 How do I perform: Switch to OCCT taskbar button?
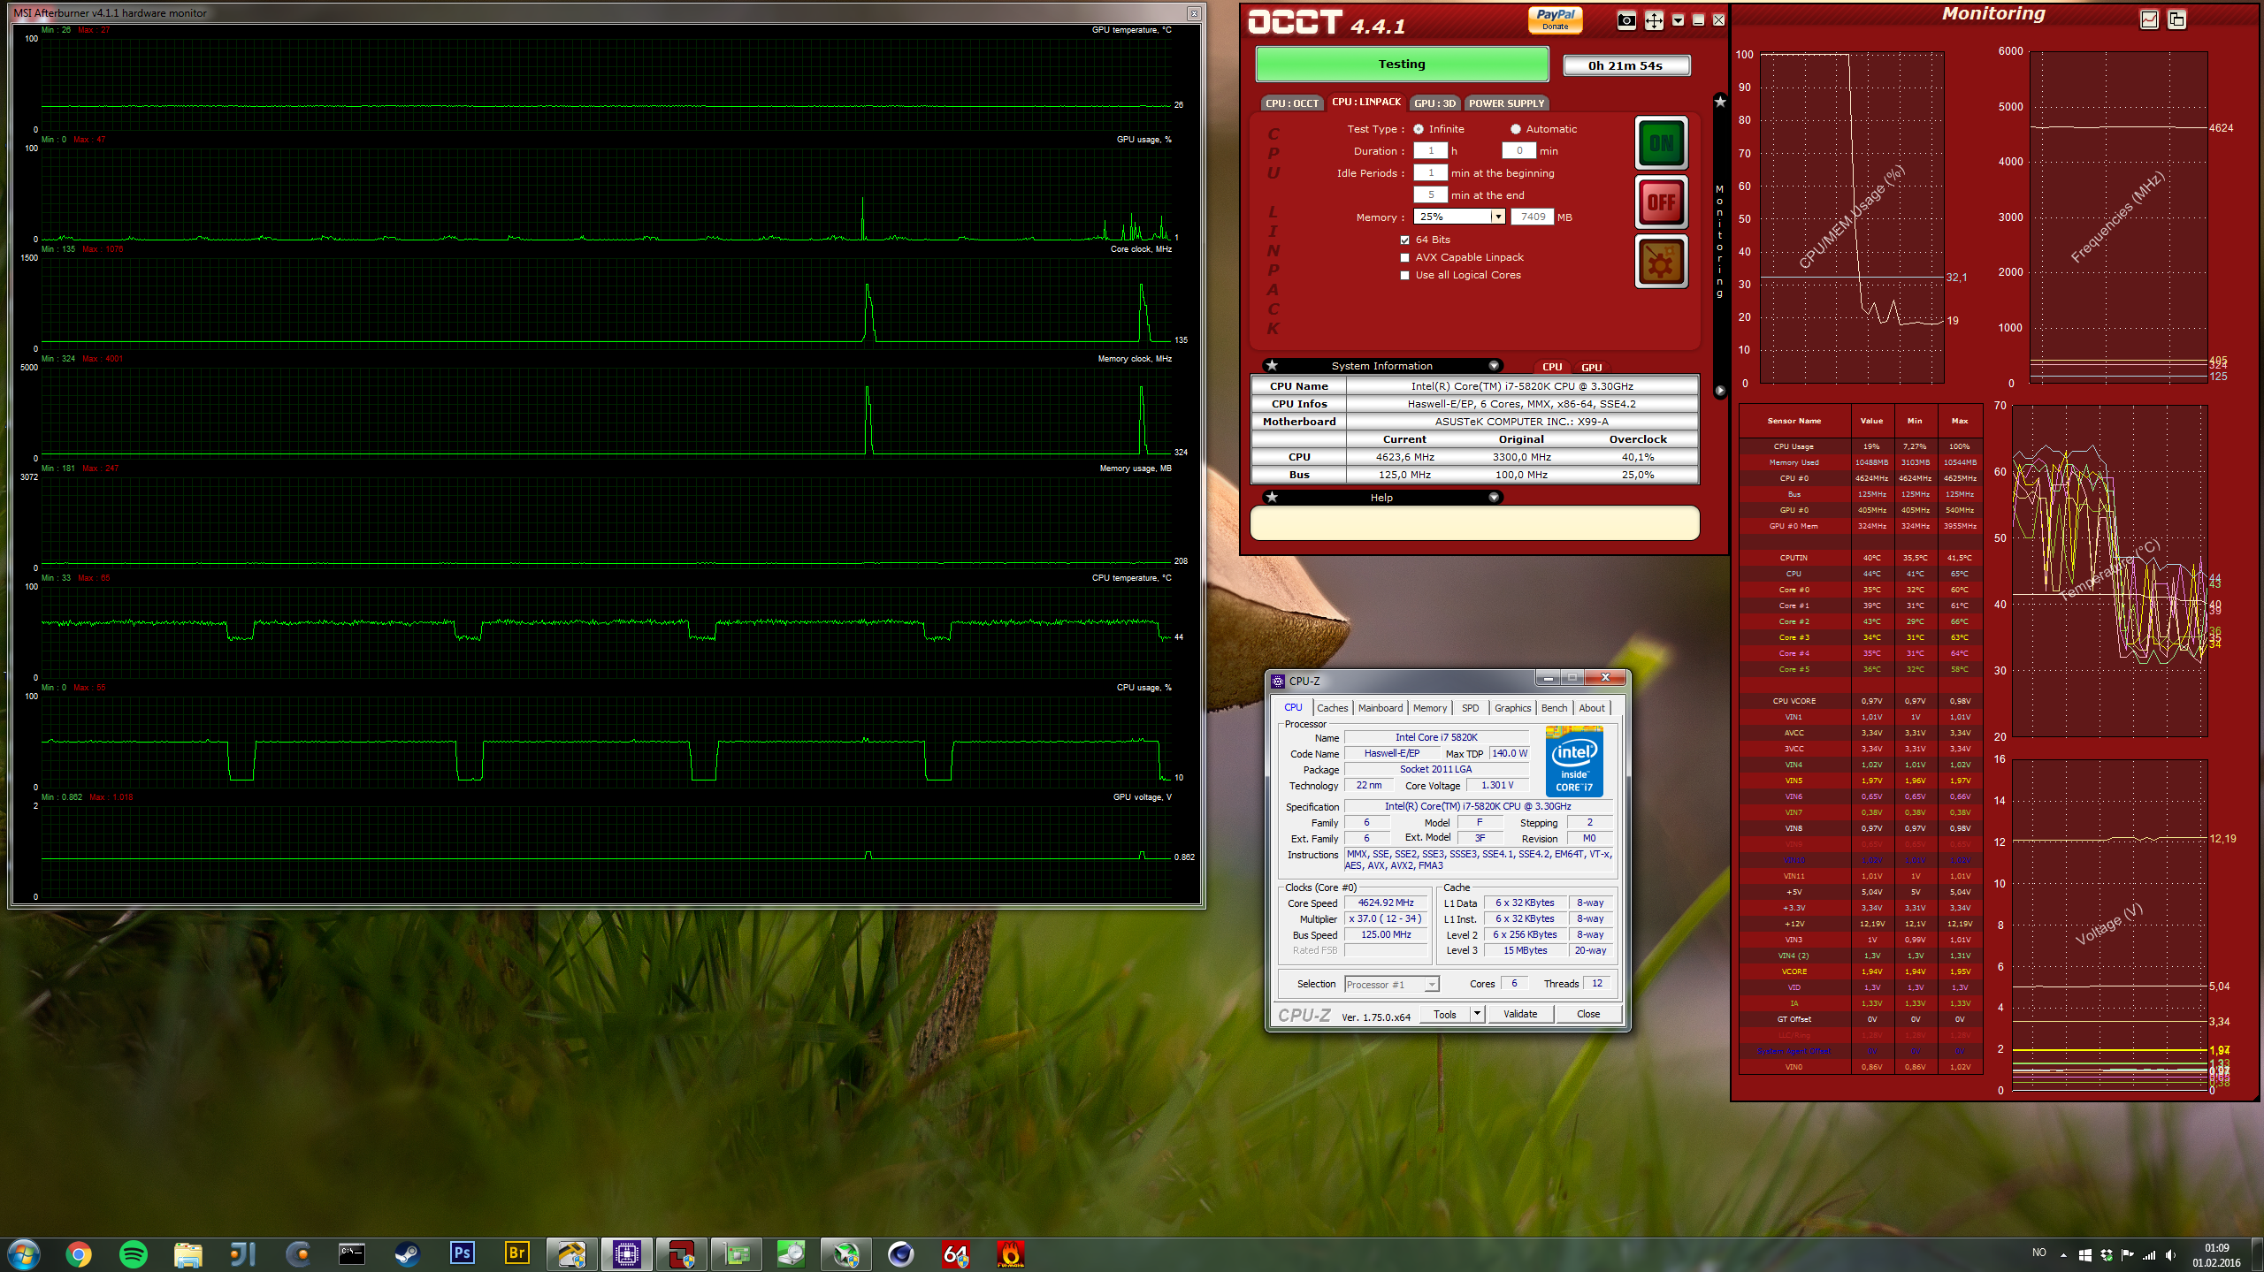click(682, 1254)
